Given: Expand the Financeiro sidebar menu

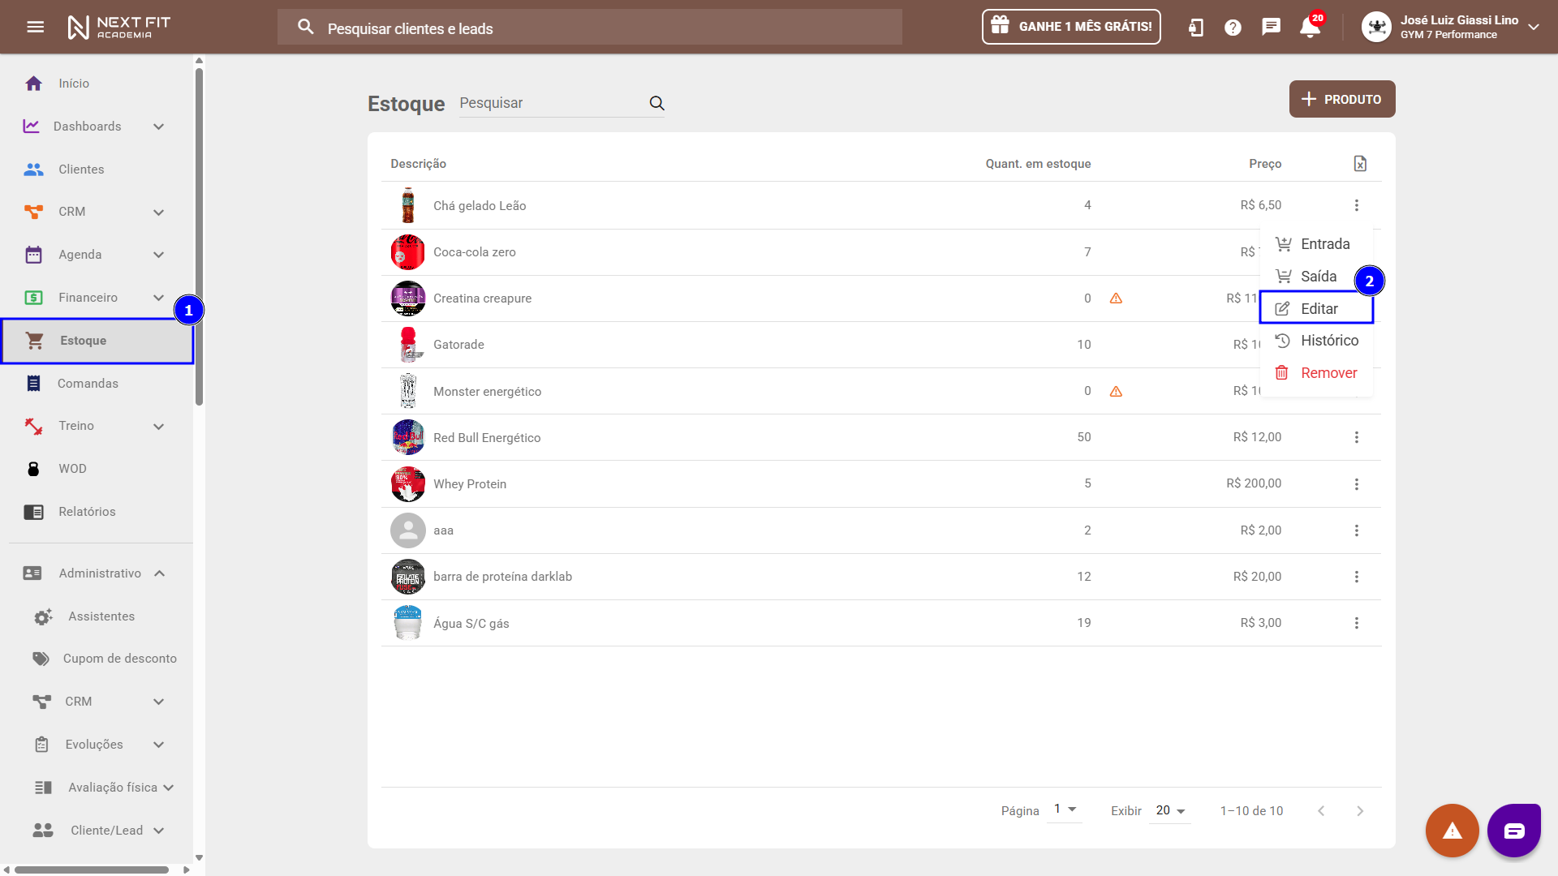Looking at the screenshot, I should [159, 298].
